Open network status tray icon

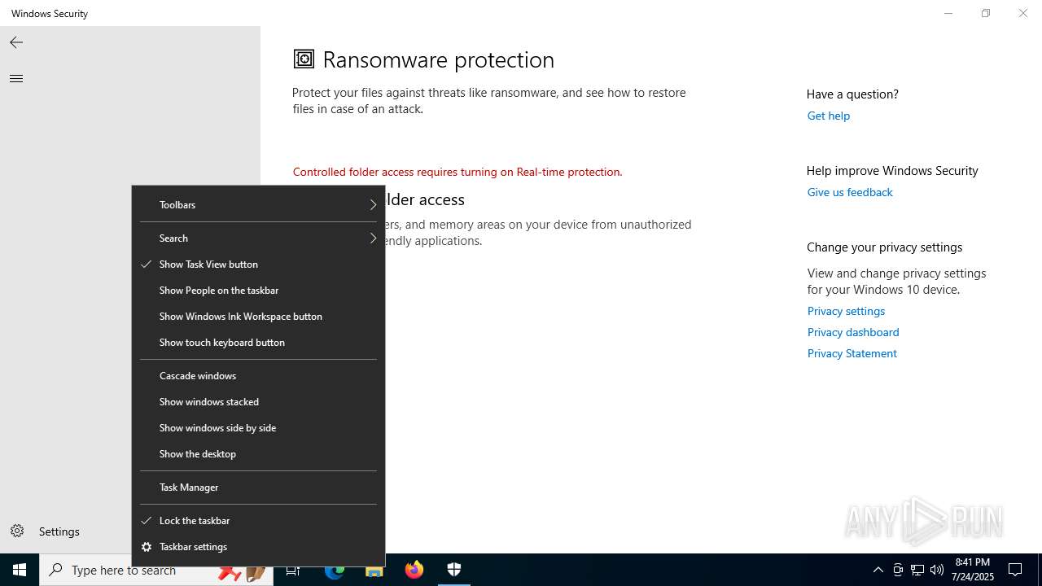(x=917, y=570)
